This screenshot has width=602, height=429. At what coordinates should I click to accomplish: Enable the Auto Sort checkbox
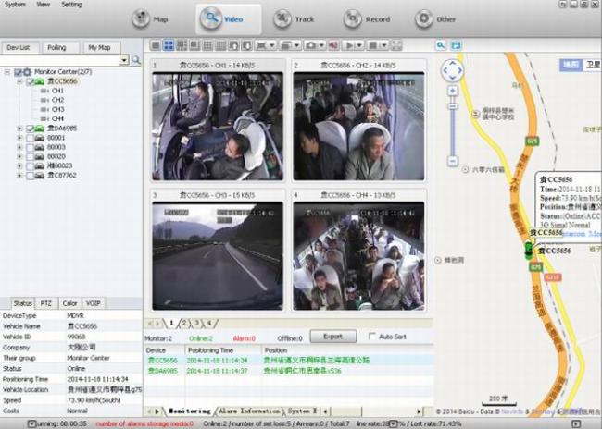click(372, 337)
